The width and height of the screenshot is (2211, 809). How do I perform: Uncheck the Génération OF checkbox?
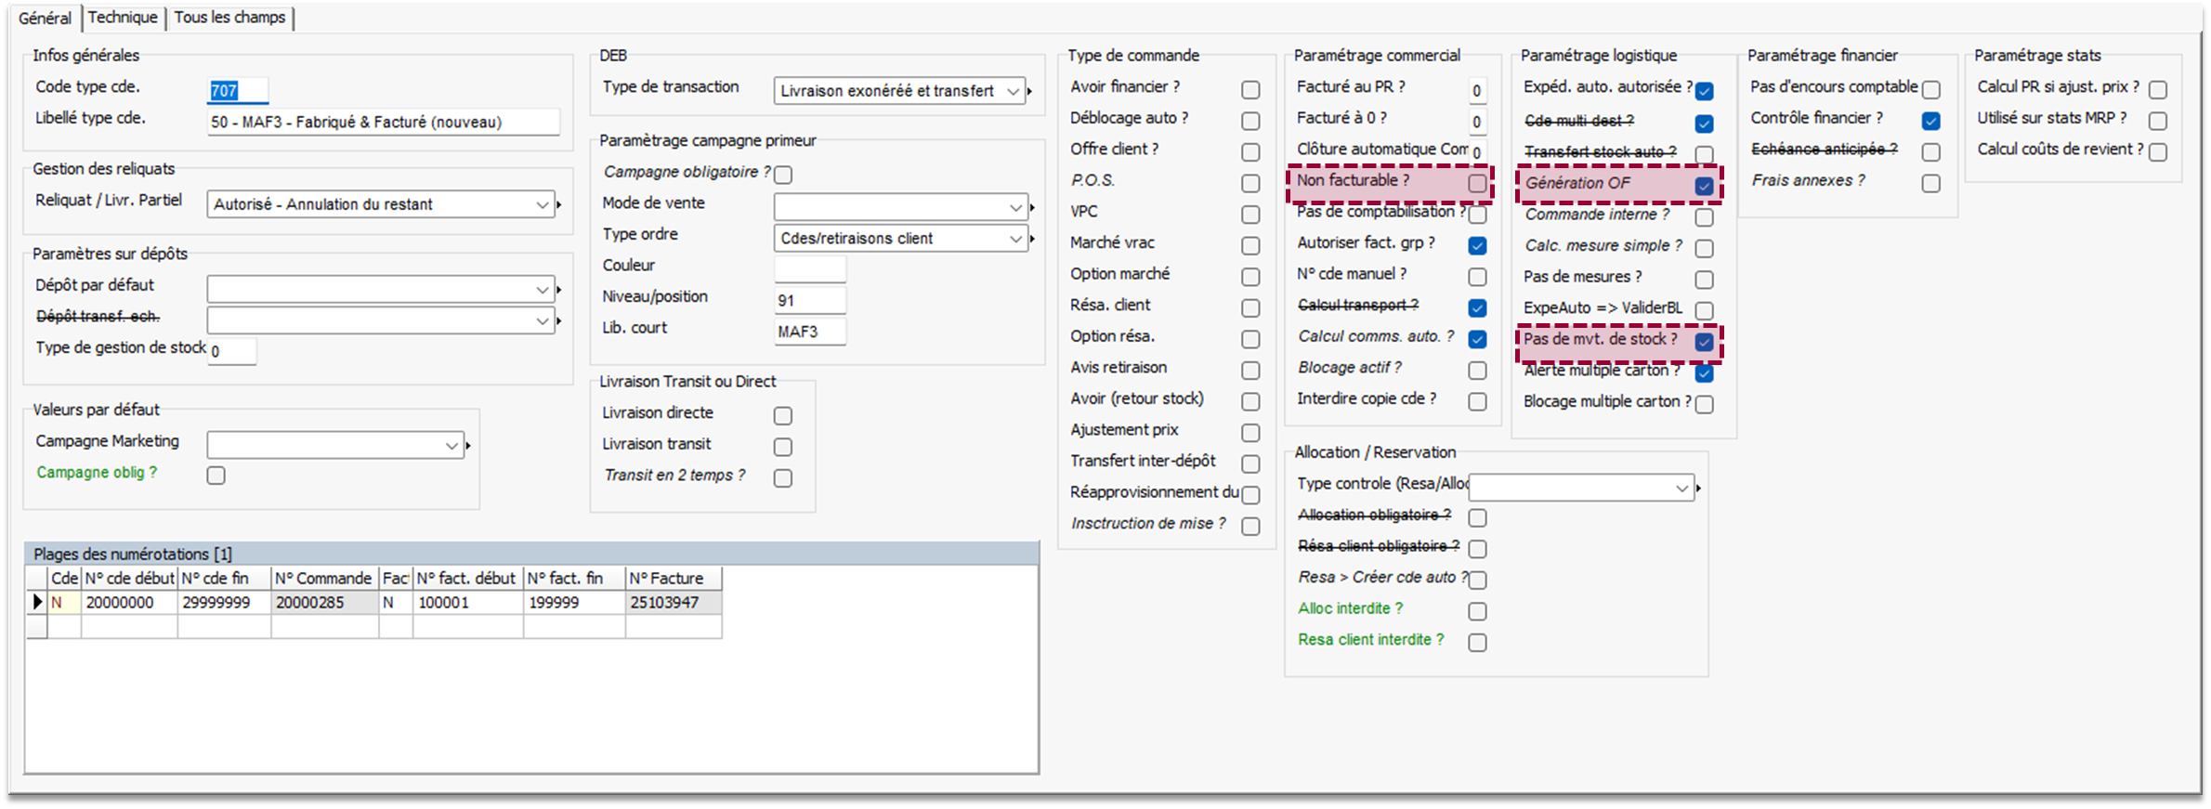coord(1704,186)
